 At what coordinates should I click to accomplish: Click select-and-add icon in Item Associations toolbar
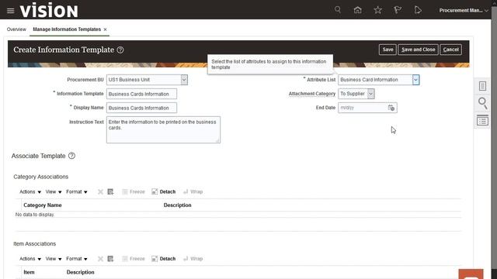pyautogui.click(x=110, y=259)
